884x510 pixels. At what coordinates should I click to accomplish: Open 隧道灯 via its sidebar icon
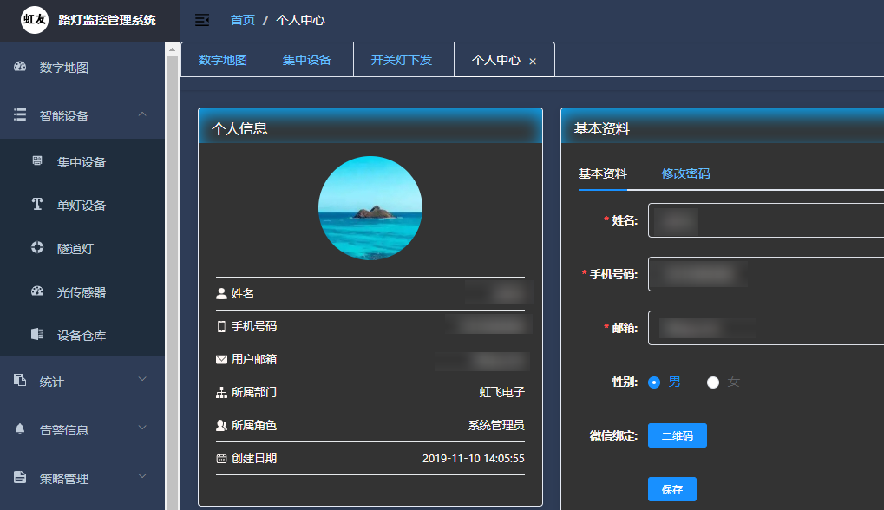tap(37, 248)
